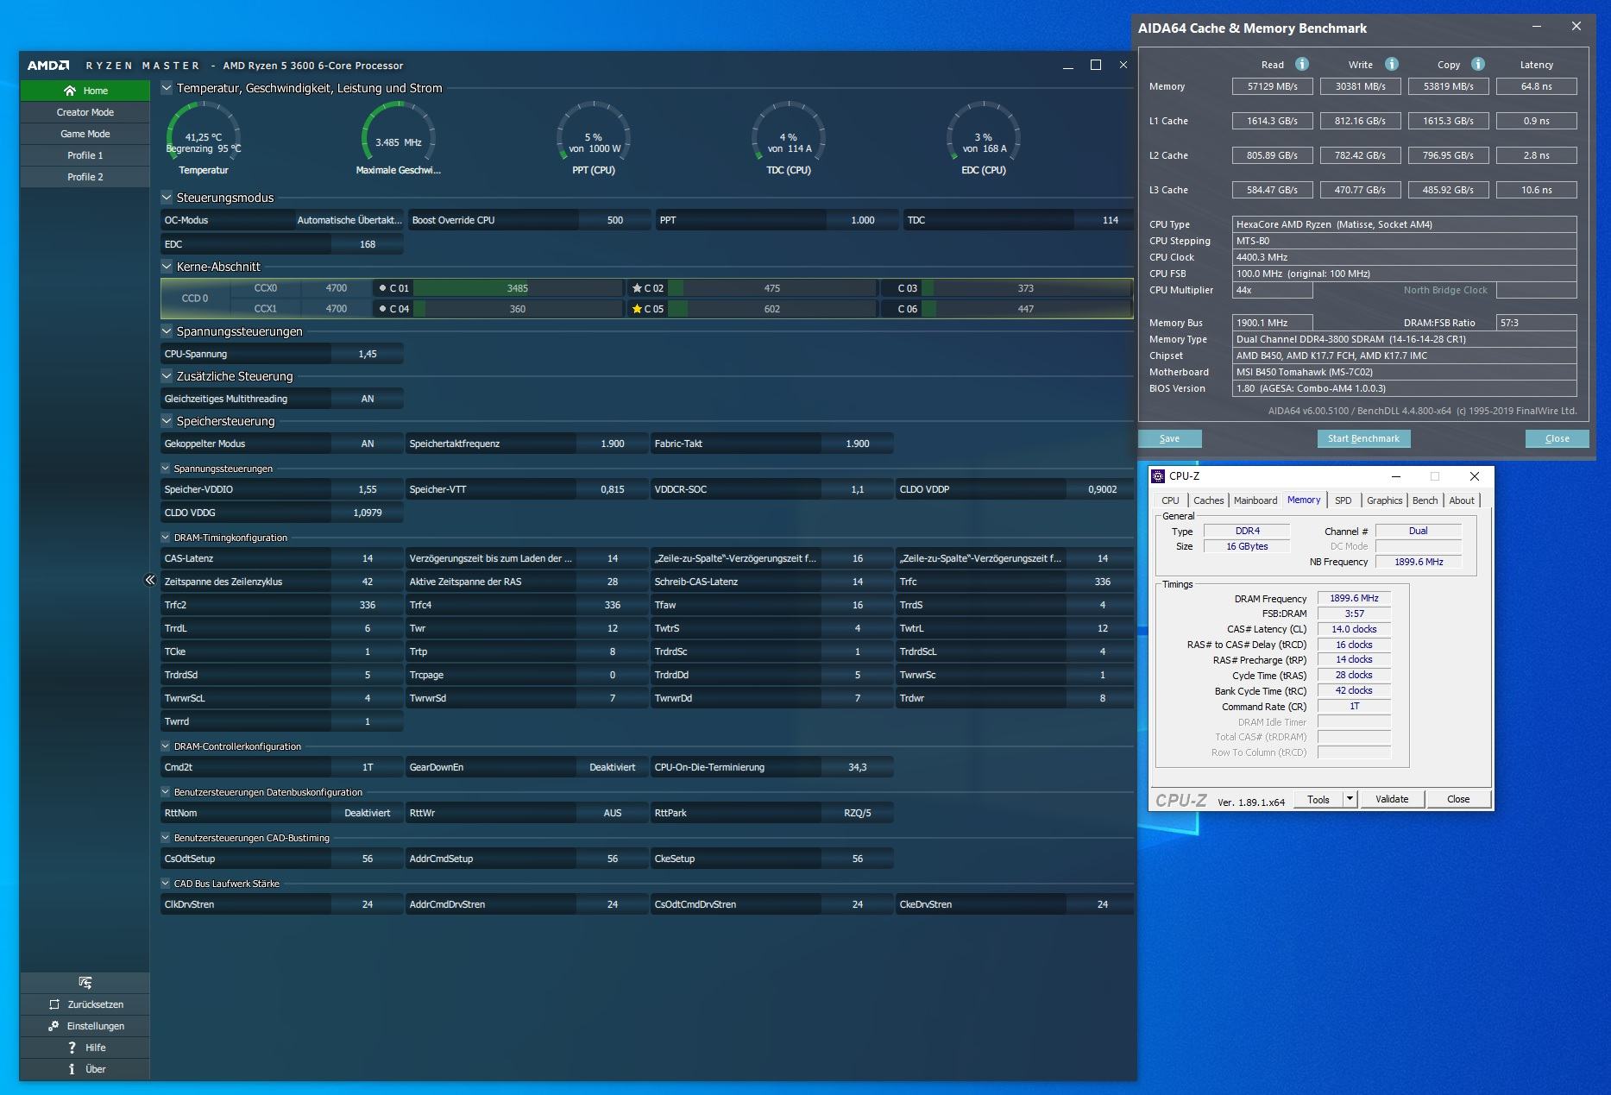This screenshot has height=1095, width=1611.
Task: Click the Home house icon in Ryzen Master
Action: click(x=70, y=91)
